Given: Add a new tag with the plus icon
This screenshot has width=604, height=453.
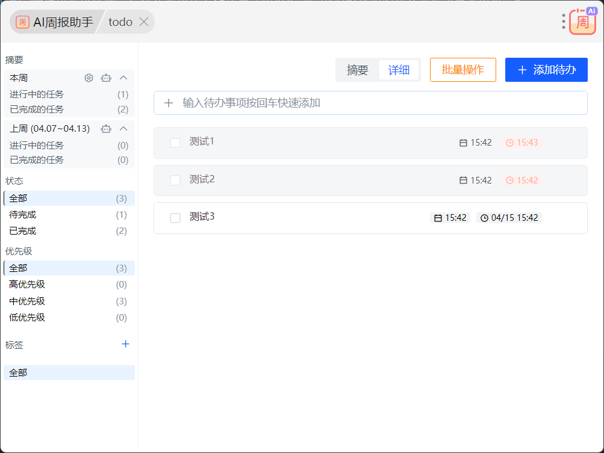Looking at the screenshot, I should click(x=126, y=344).
